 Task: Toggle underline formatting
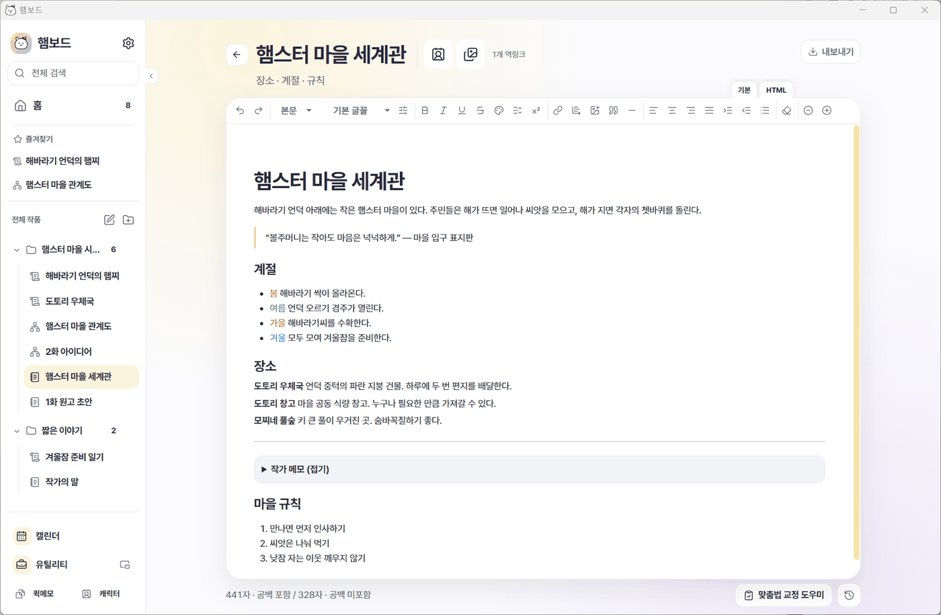462,111
